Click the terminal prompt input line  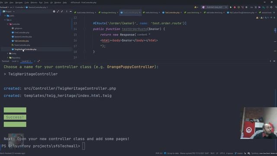point(84,146)
